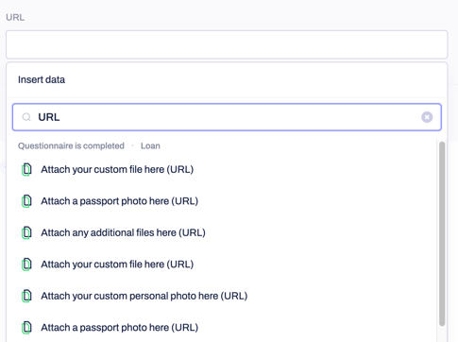Click the 'Questionnaire is completed' breadcrumb
458x342 pixels.
[71, 145]
